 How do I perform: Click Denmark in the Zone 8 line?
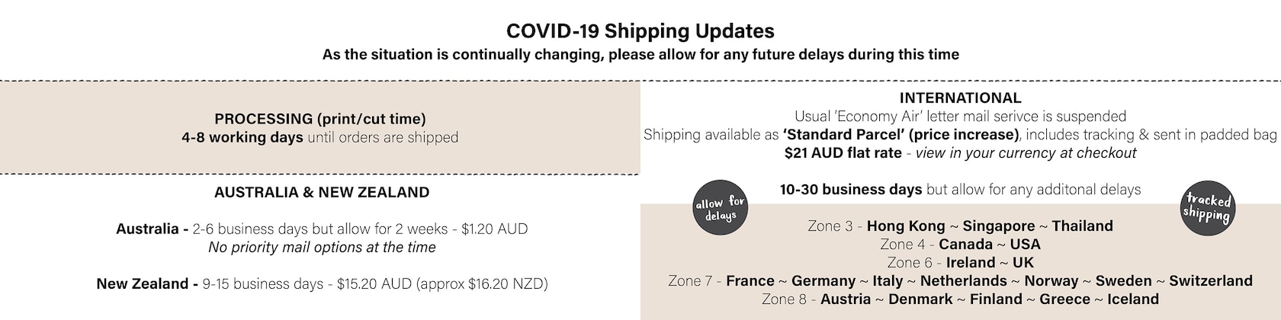920,299
